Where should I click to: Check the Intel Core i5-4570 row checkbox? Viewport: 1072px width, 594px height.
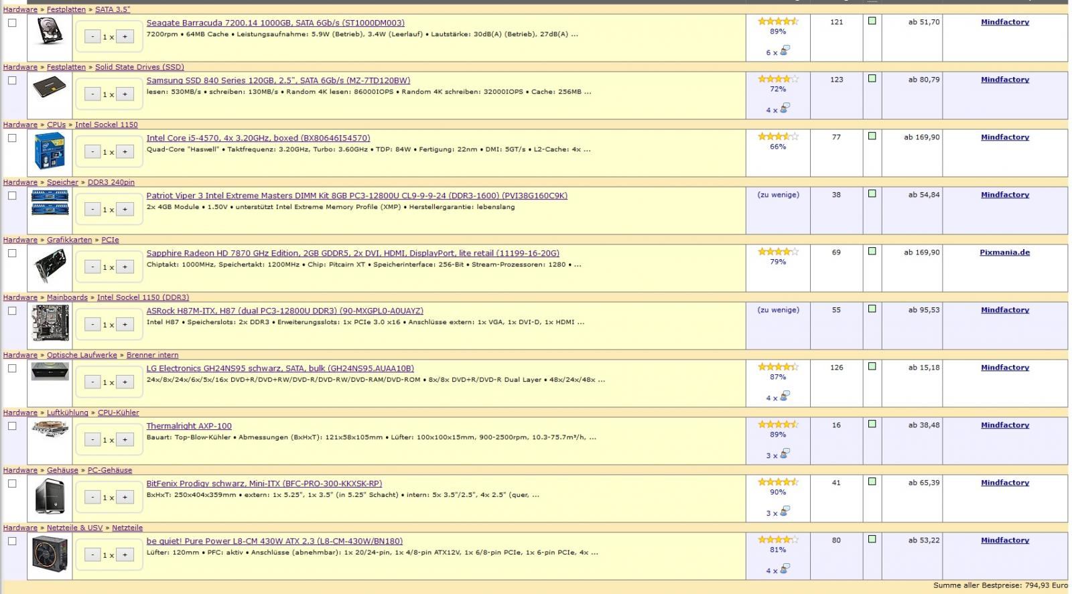point(12,138)
